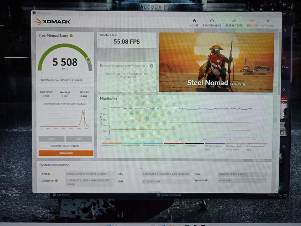Go to the Home tab
301x226 pixels.
(x=194, y=23)
